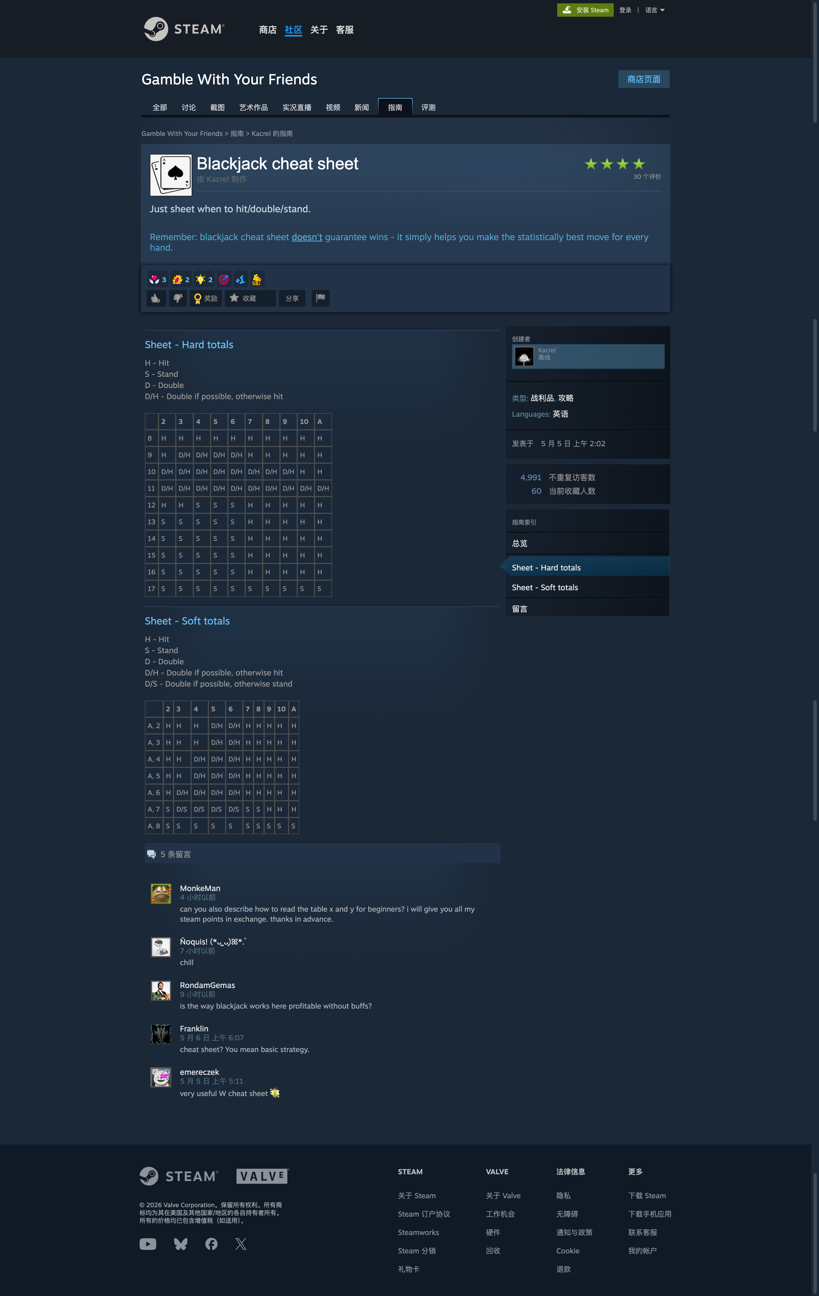
Task: Open Franklin's avatar
Action: pyautogui.click(x=161, y=1034)
